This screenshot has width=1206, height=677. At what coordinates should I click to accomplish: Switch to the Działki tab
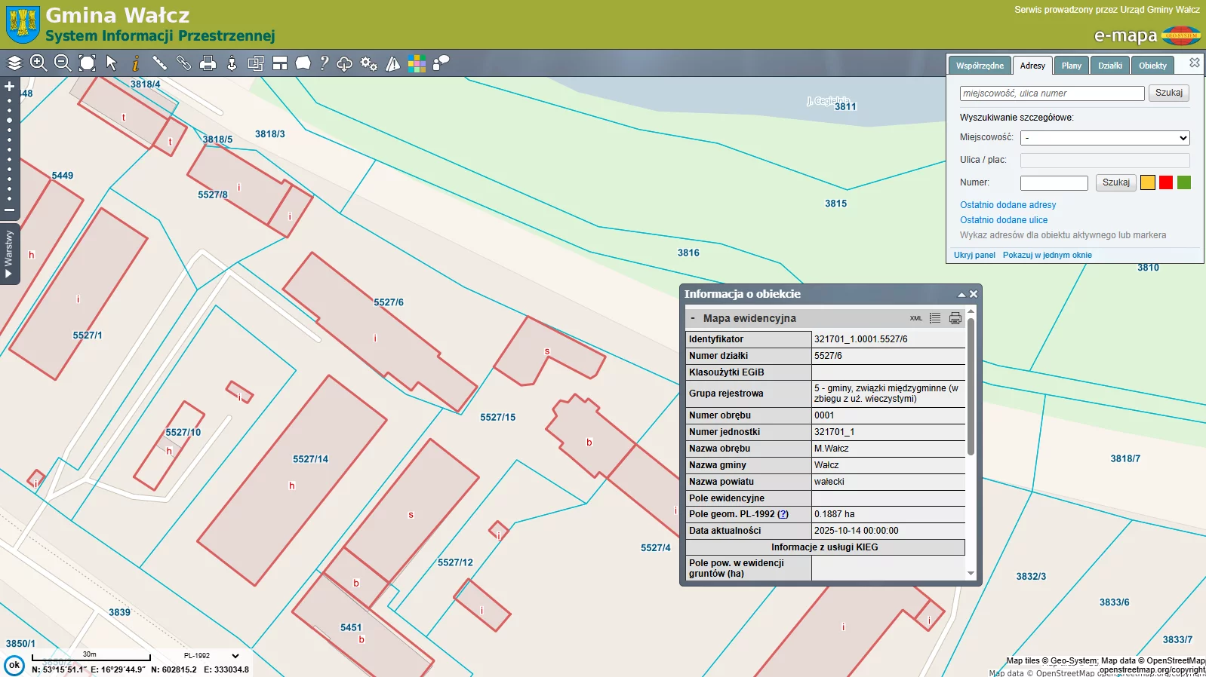pos(1109,66)
